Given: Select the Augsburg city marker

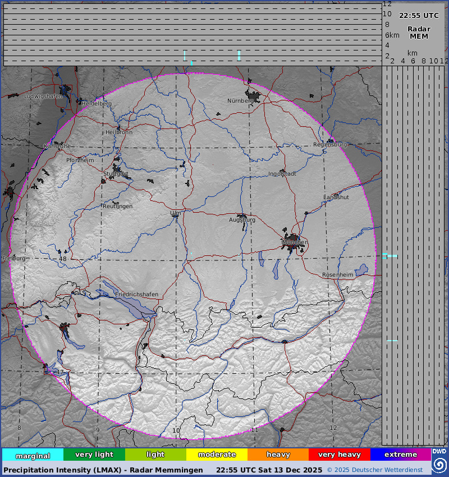Looking at the screenshot, I should (x=242, y=216).
